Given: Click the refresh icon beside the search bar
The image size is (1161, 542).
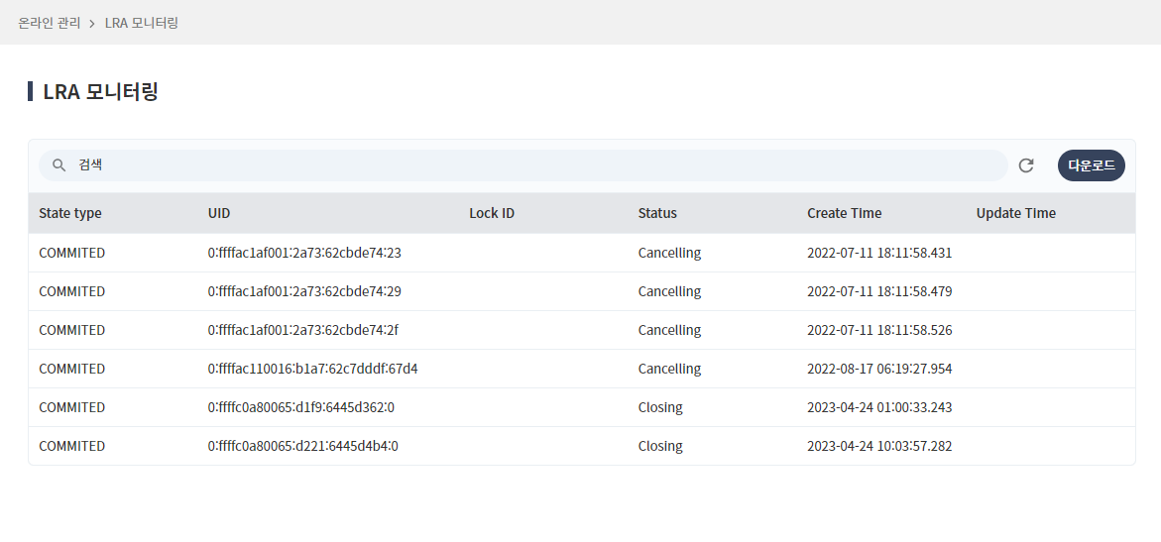Looking at the screenshot, I should click(1026, 165).
